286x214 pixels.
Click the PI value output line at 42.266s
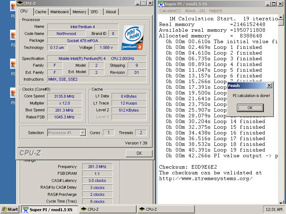222,156
